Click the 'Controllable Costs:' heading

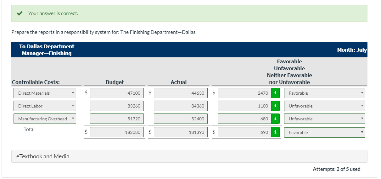pyautogui.click(x=36, y=82)
